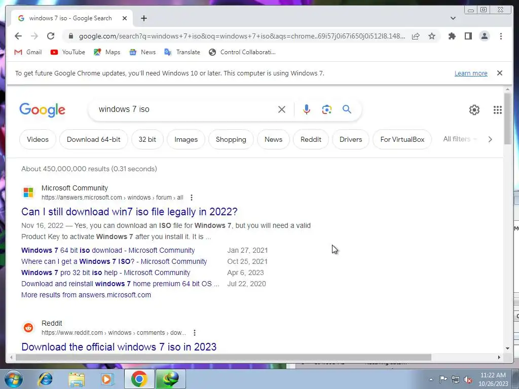Share this page from address bar
Viewport: 519px width, 389px height.
pos(416,36)
